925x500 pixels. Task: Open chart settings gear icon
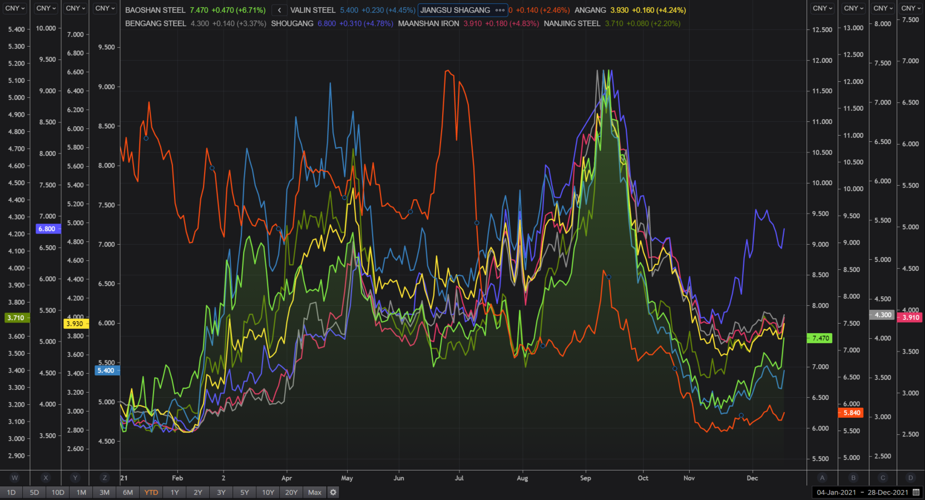[333, 492]
